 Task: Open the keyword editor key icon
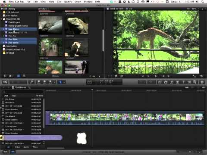[x=31, y=82]
